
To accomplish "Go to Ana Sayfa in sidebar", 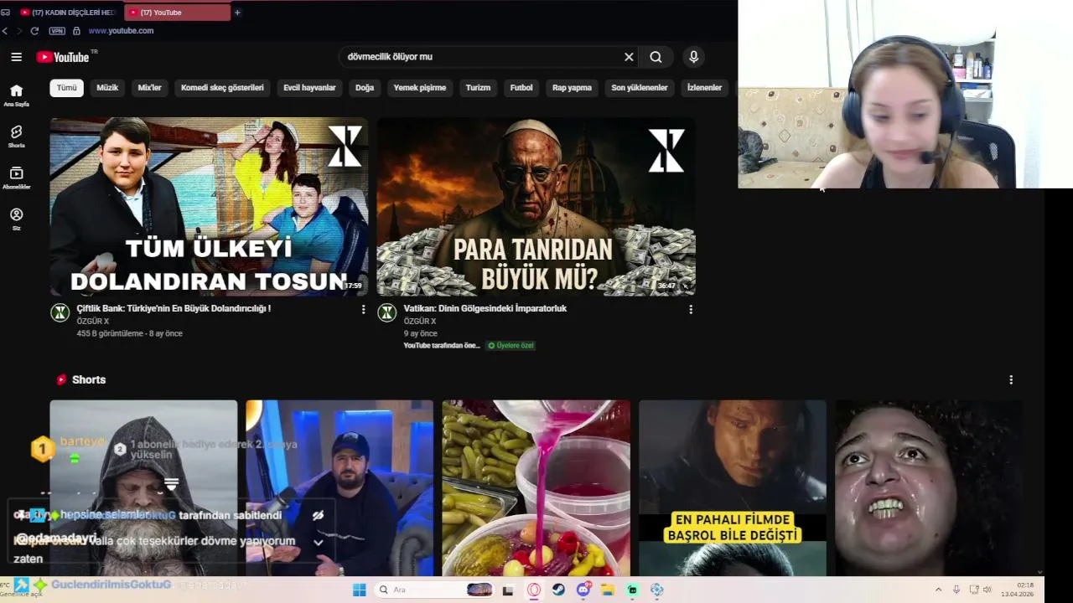I will [x=16, y=95].
